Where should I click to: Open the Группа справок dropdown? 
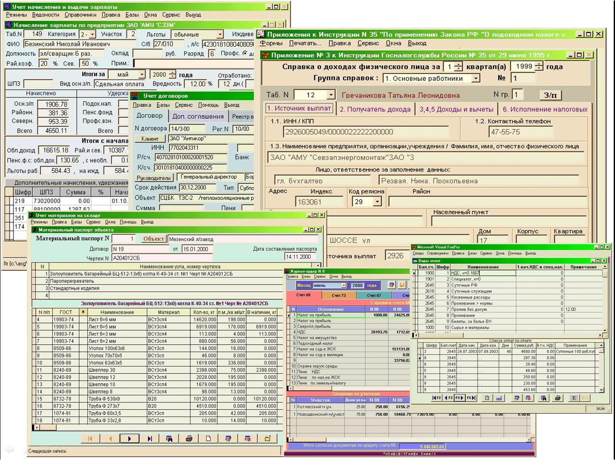click(476, 78)
